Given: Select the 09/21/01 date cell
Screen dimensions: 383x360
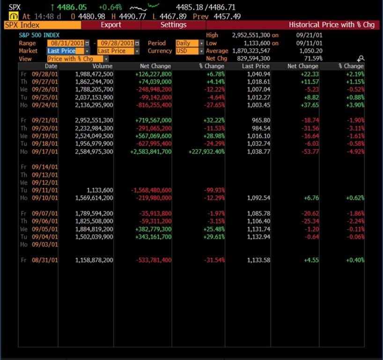Looking at the screenshot, I should click(44, 120).
